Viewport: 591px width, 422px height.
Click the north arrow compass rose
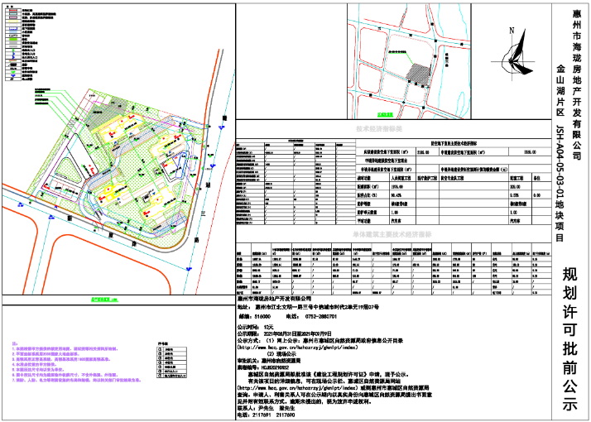(x=512, y=53)
